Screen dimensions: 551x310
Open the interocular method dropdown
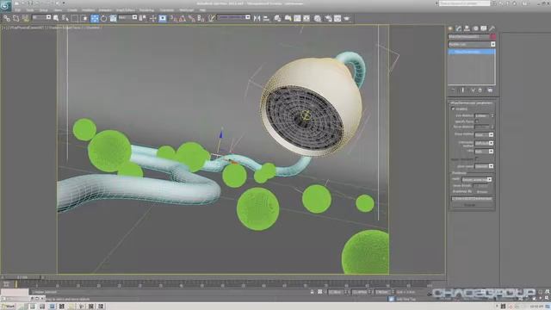[484, 143]
